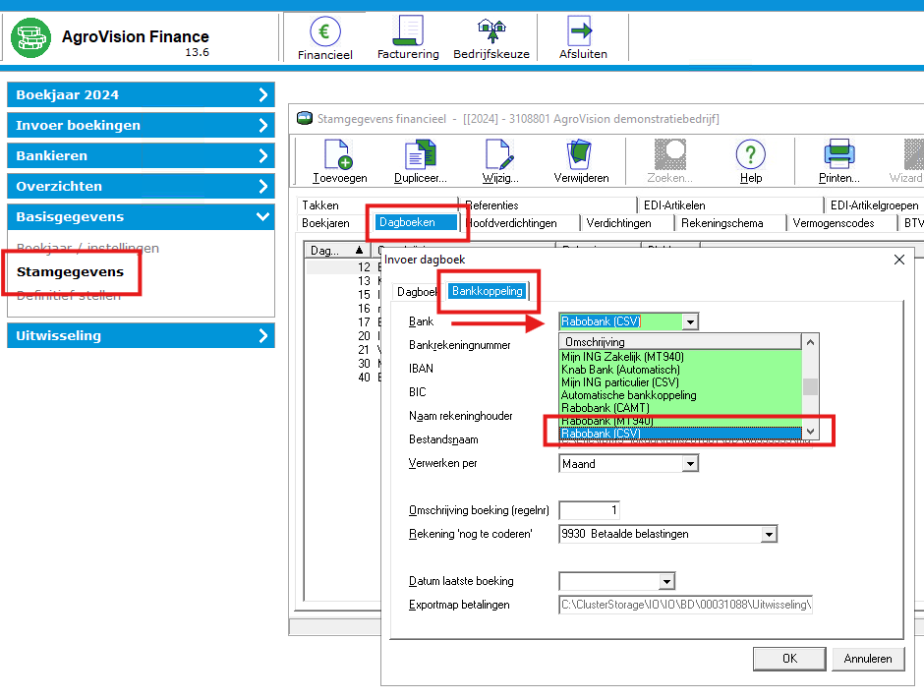
Task: Expand the Overzichten section
Action: (x=141, y=186)
